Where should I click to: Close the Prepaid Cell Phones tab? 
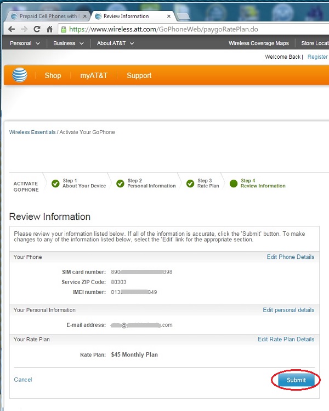point(85,16)
